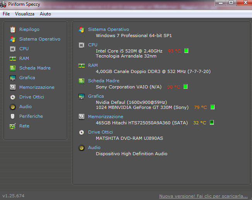Click the green status square next to CPU temperature
This screenshot has width=252, height=200.
coord(186,51)
